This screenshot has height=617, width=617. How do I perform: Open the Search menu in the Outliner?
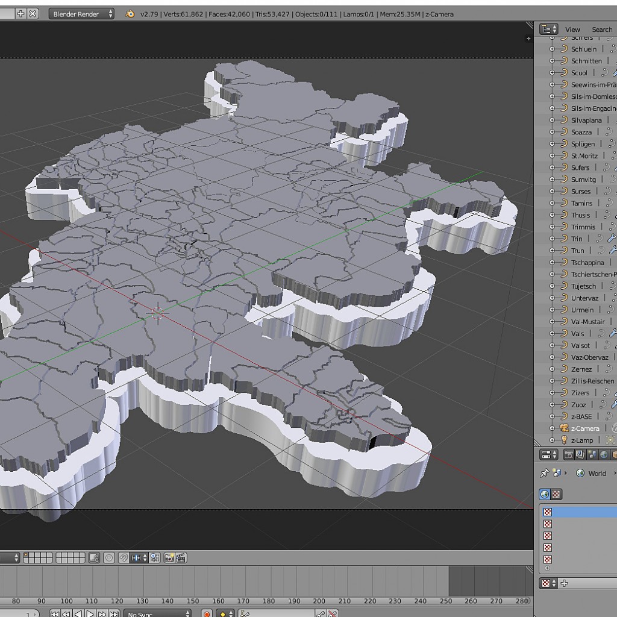[601, 29]
